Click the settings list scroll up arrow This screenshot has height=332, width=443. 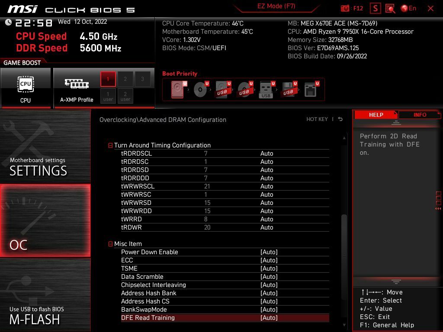[344, 138]
